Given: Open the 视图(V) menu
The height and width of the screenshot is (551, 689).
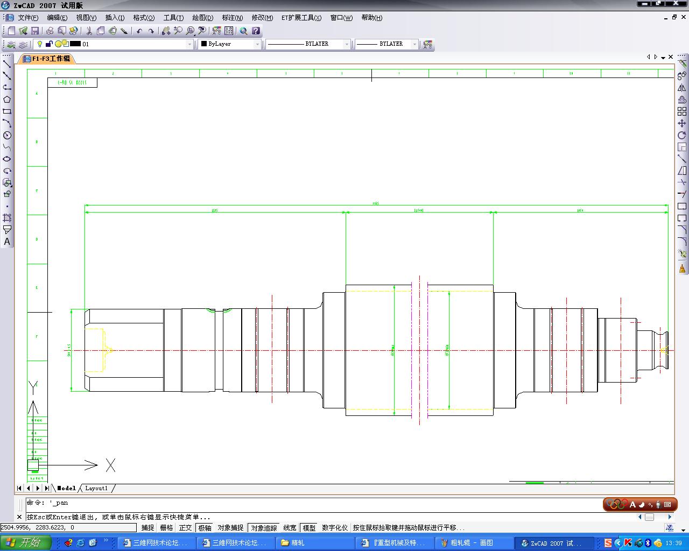Looking at the screenshot, I should (x=86, y=18).
